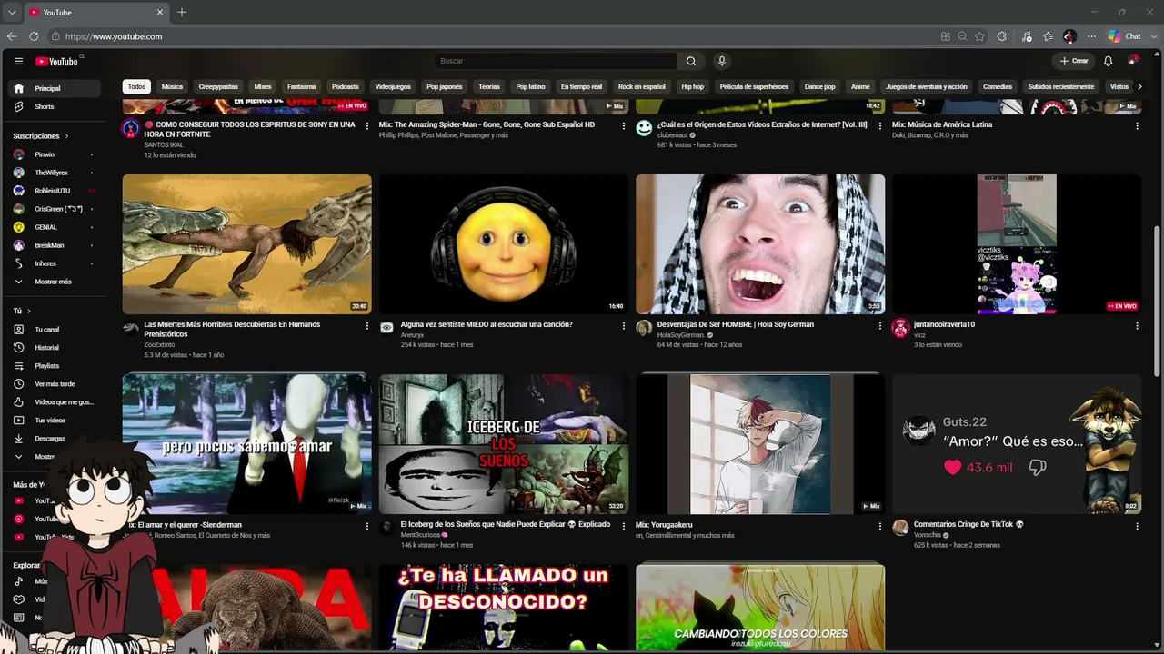The image size is (1164, 654).
Task: Open the juntandoiraverla10 live stream thumbnail
Action: [x=1017, y=244]
